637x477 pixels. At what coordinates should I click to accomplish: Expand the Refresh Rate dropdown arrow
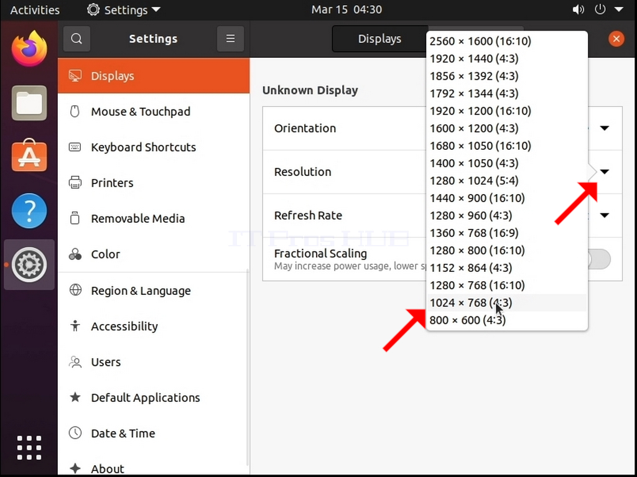605,215
